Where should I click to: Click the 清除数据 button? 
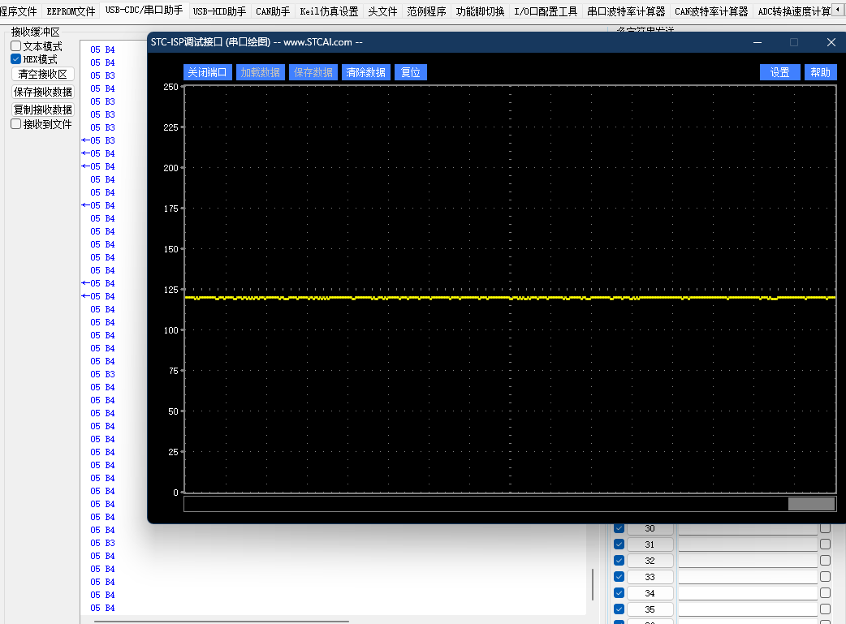(365, 72)
